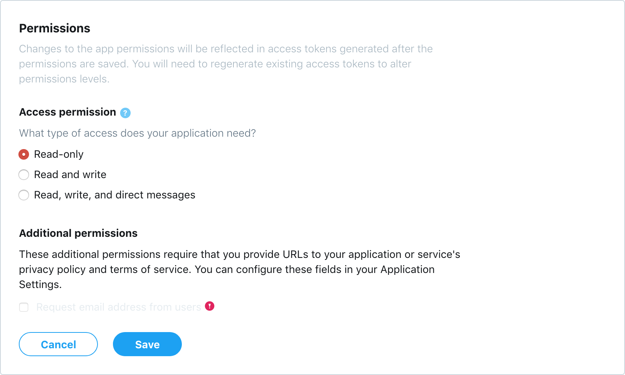Select Read, write, and direct messages radio

pos(24,195)
